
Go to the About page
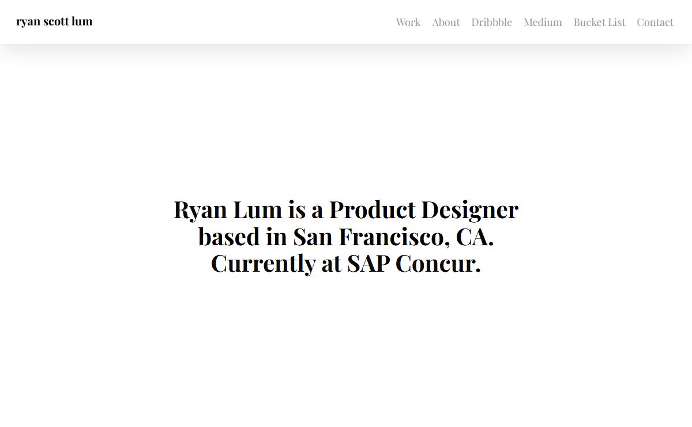pos(446,23)
